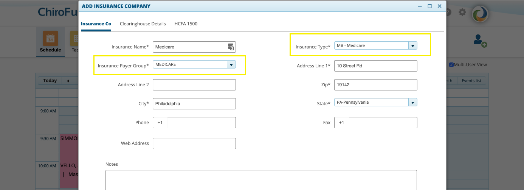Screen dimensions: 524x190
Task: Focus the Web Address field
Action: [194, 143]
